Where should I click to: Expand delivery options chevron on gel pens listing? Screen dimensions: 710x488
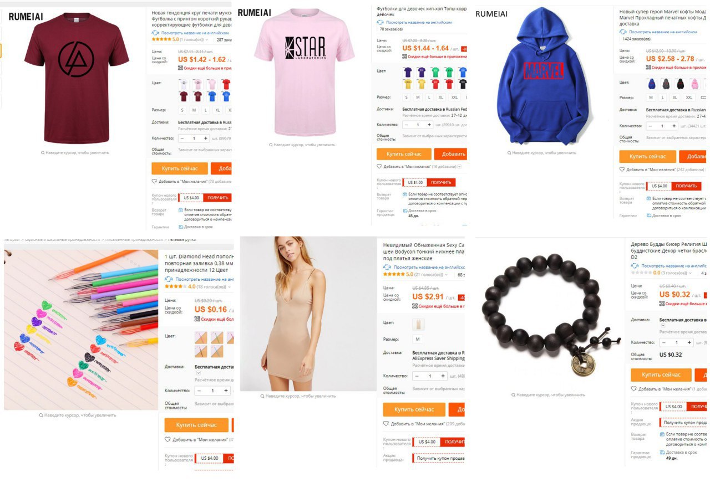[199, 373]
